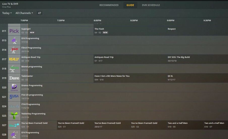Open the Dave channel logo
The width and height of the screenshot is (228, 139).
point(14,78)
